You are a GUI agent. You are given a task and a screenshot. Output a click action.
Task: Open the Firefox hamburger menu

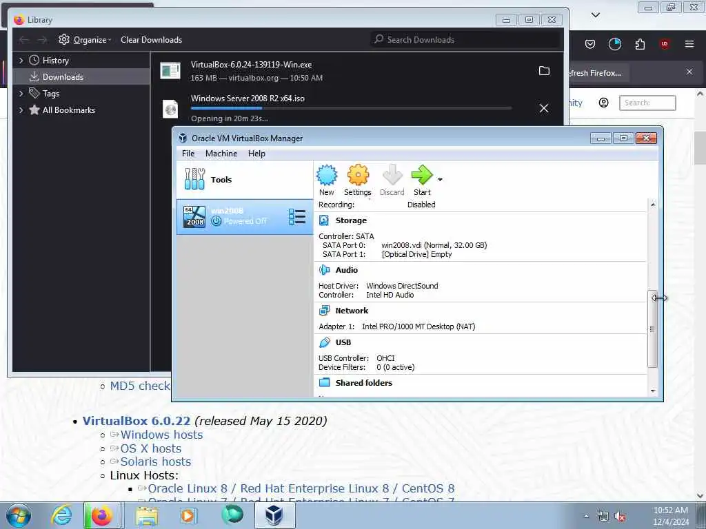pyautogui.click(x=689, y=43)
